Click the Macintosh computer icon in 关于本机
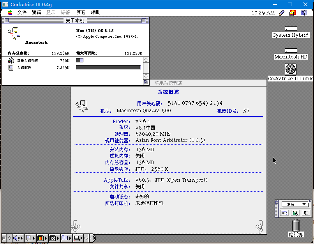 [x=14, y=34]
